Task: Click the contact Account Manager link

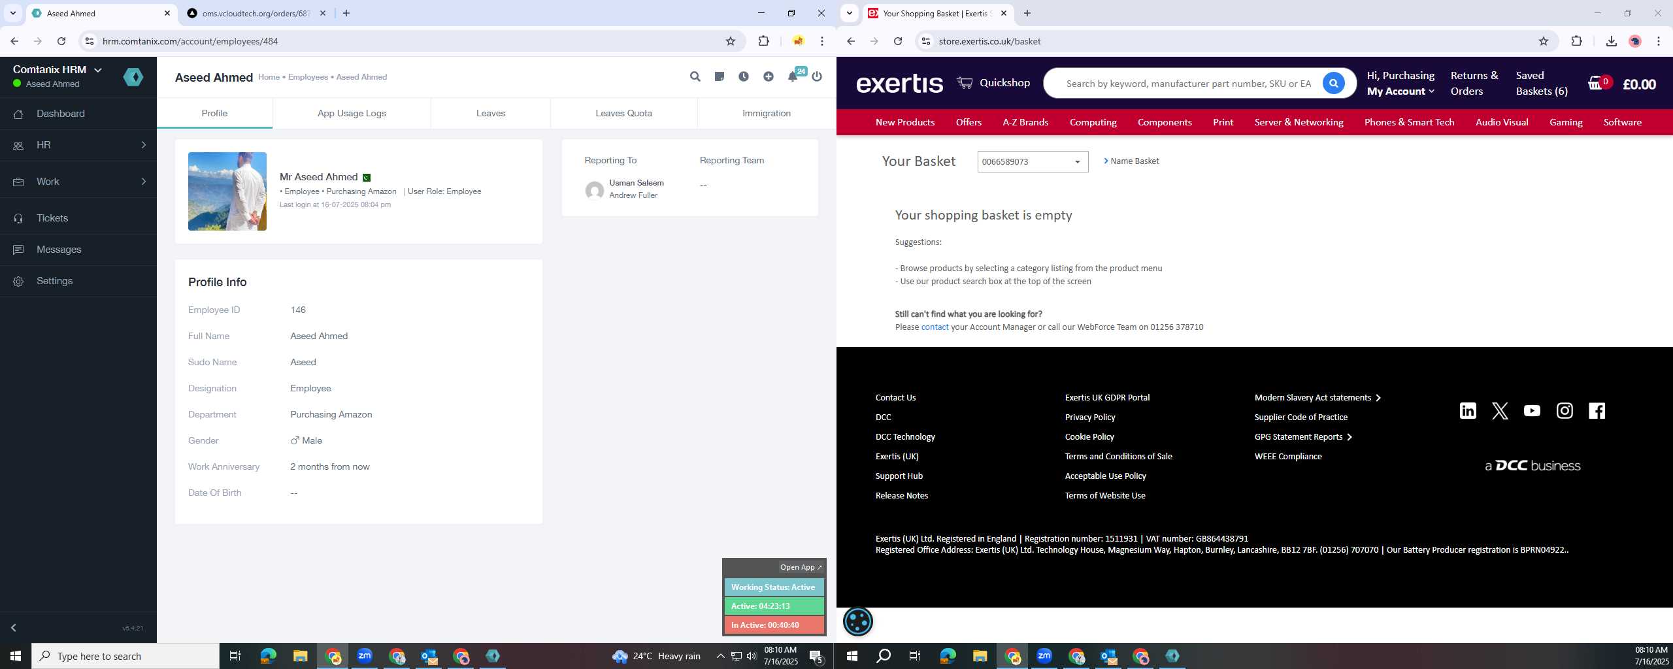Action: pyautogui.click(x=935, y=327)
